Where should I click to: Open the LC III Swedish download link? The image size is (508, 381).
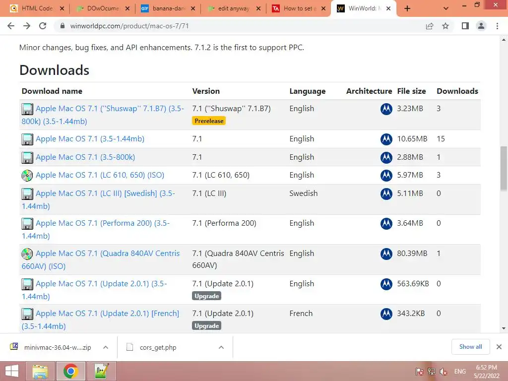point(99,199)
